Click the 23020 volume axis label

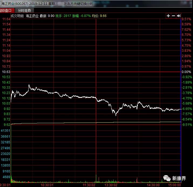pos(5,154)
